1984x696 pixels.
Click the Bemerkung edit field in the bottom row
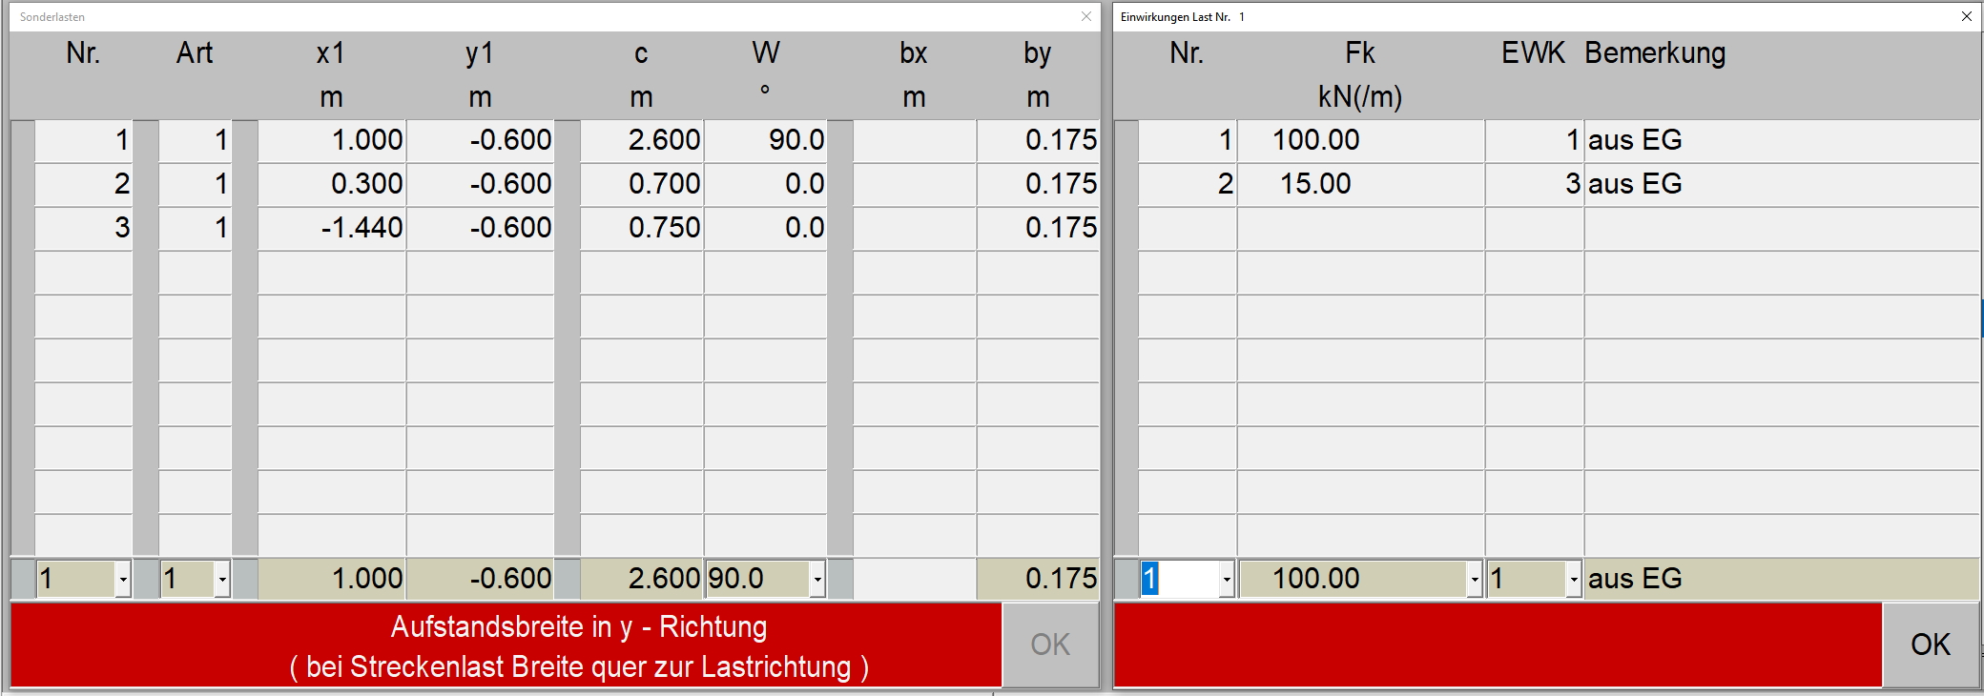pyautogui.click(x=1780, y=579)
